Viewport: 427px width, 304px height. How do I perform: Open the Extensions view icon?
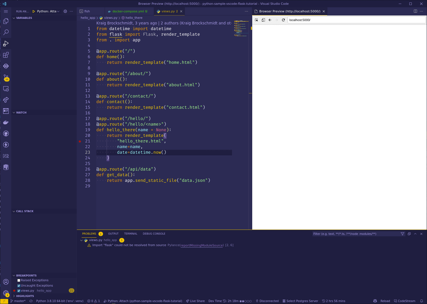pos(6,55)
